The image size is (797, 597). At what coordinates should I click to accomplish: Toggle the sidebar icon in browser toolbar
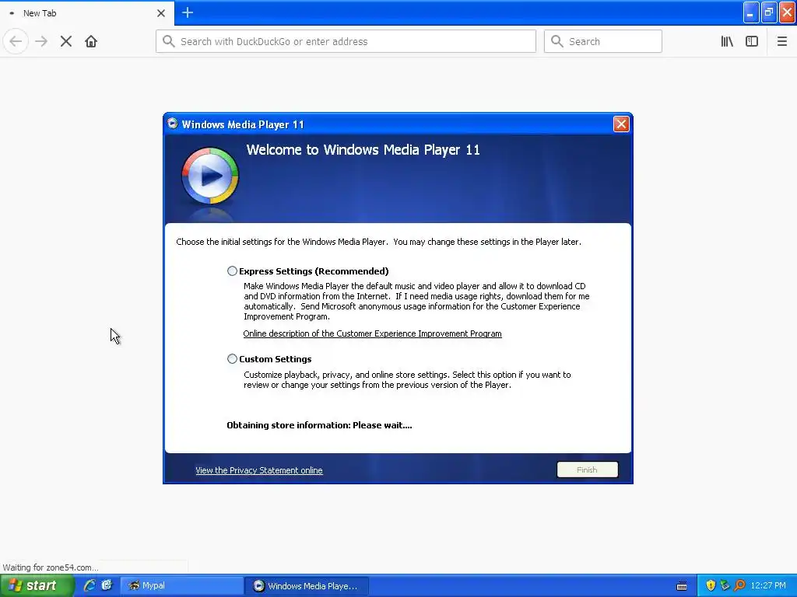(x=752, y=41)
